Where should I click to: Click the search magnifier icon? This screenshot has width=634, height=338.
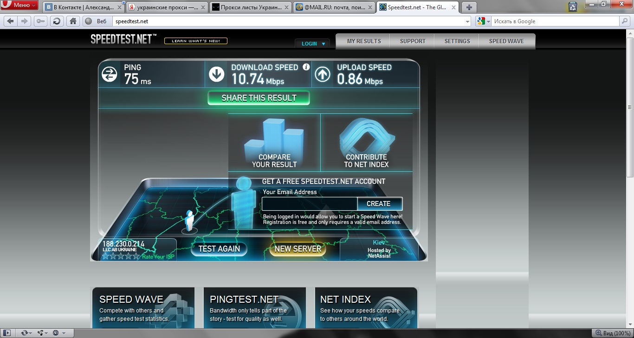tap(625, 21)
